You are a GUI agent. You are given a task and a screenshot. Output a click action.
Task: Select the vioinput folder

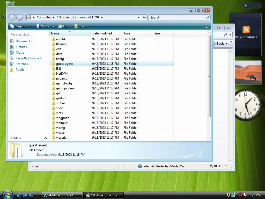coord(62,123)
